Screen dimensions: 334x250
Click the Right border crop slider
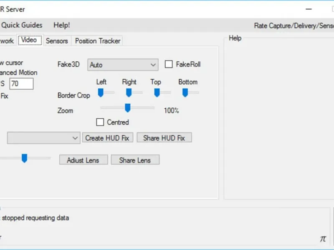(129, 92)
